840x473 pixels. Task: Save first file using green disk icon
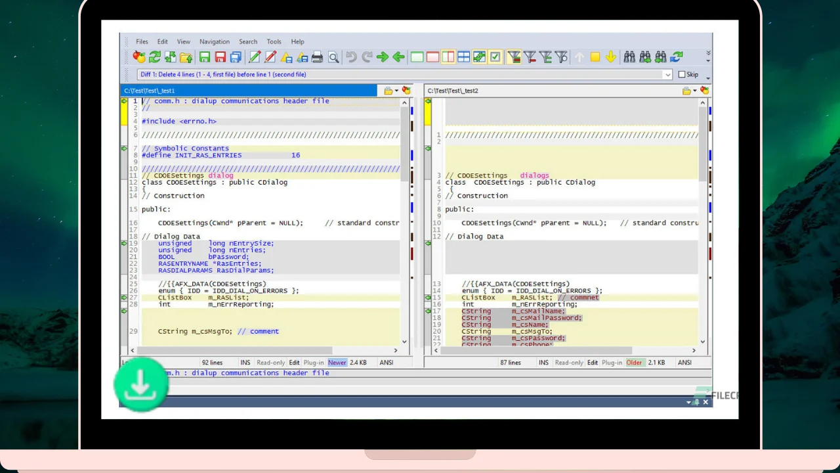pyautogui.click(x=205, y=57)
